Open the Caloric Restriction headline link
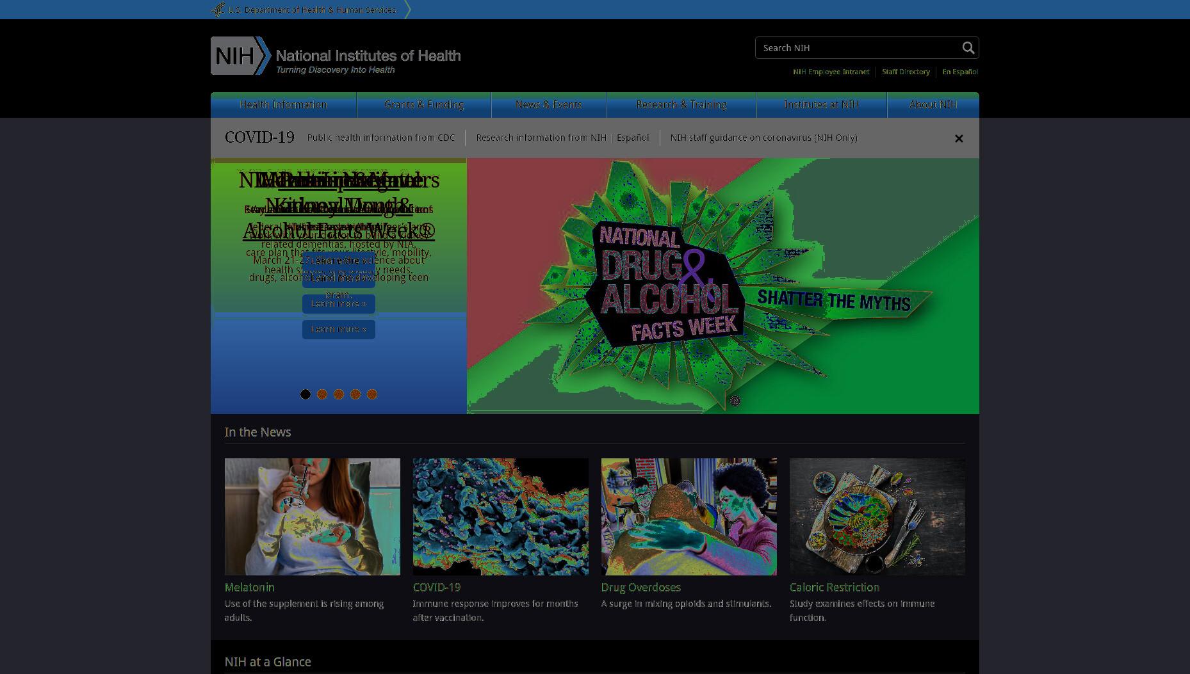 tap(835, 587)
